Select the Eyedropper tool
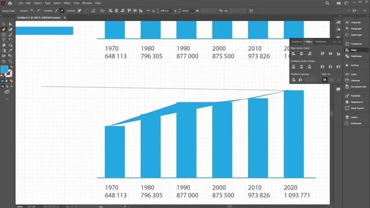The image size is (370, 208). pyautogui.click(x=10, y=50)
